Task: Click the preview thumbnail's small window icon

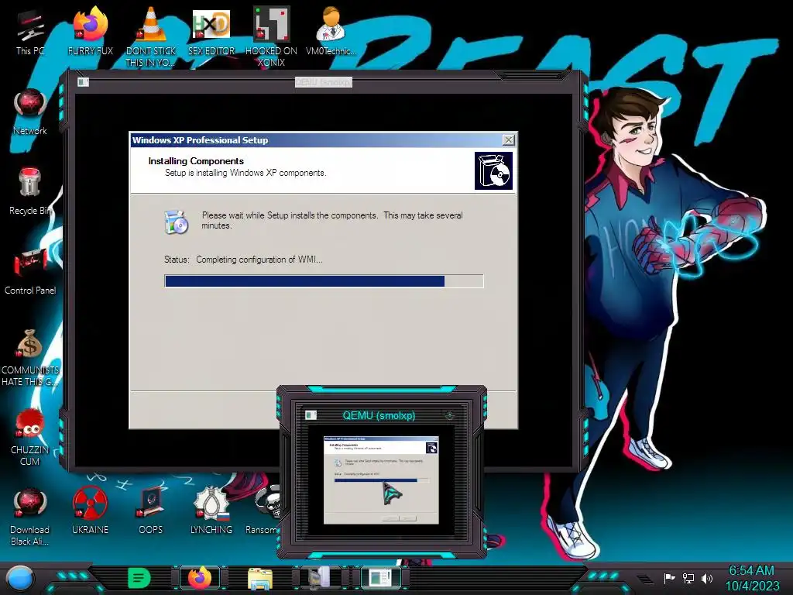Action: click(x=311, y=415)
